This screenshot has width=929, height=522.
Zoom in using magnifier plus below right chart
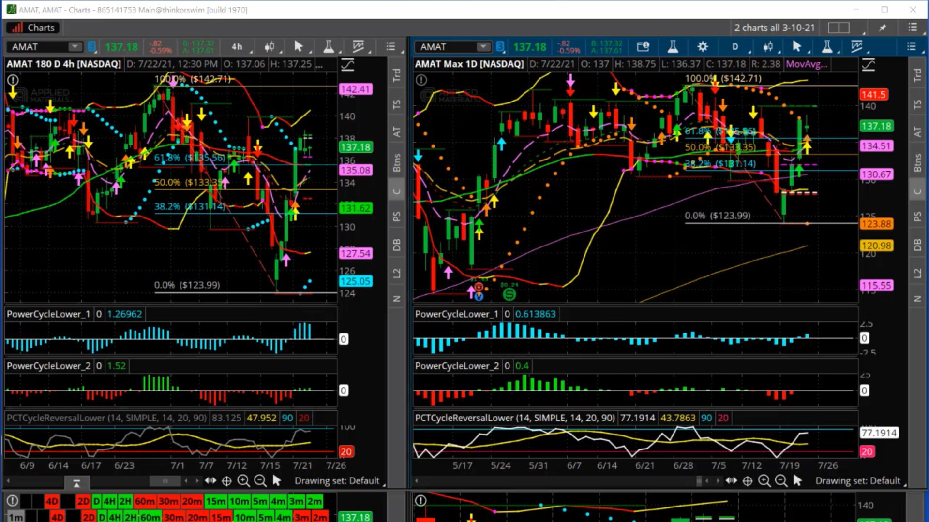coord(764,481)
